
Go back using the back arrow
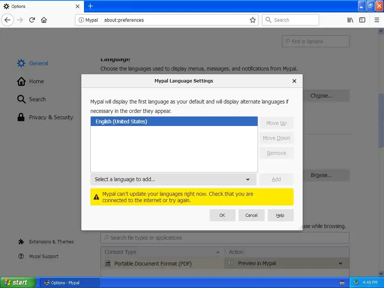[x=7, y=20]
